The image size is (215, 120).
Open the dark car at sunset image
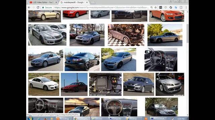coord(82,107)
